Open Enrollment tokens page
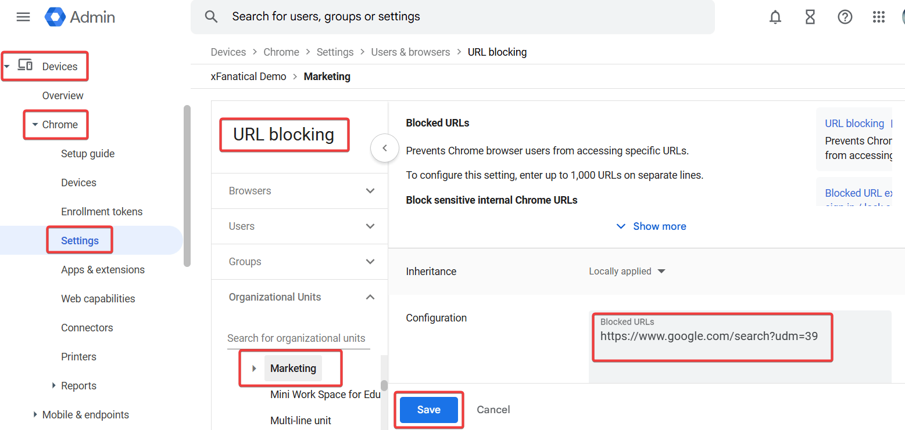Viewport: 905px width, 430px height. click(x=102, y=211)
